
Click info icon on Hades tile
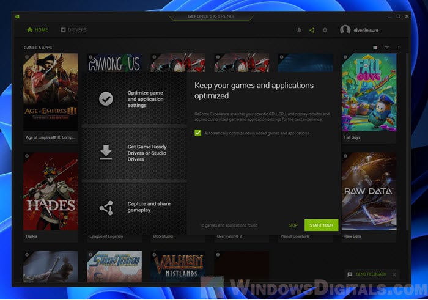(x=27, y=156)
